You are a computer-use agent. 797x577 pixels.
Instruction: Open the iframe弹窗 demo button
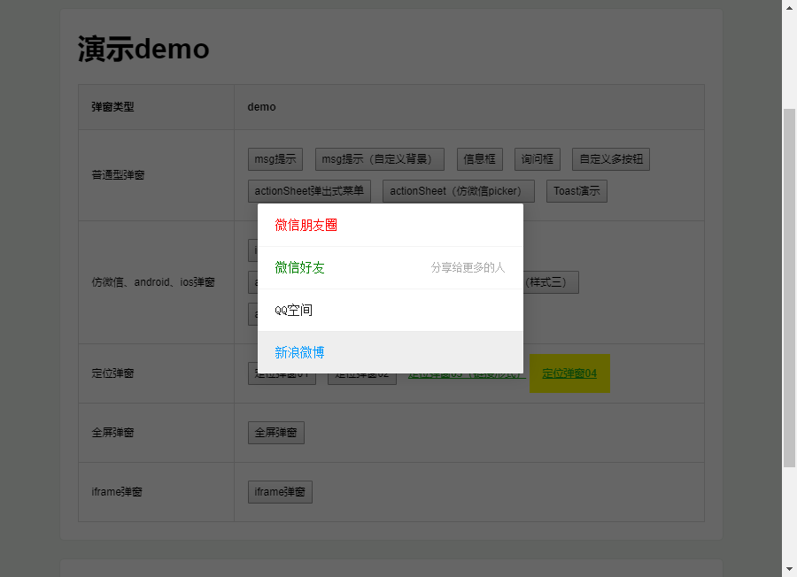pyautogui.click(x=280, y=492)
